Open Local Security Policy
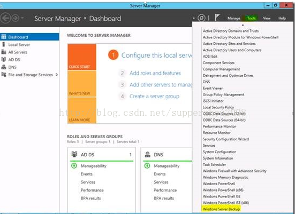295x214 pixels. point(218,107)
